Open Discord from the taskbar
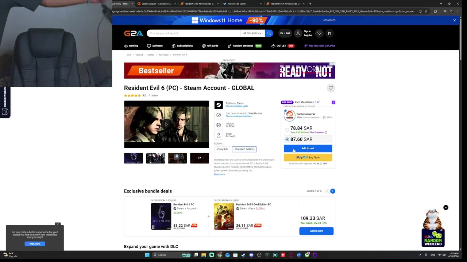467x262 pixels. pyautogui.click(x=251, y=255)
